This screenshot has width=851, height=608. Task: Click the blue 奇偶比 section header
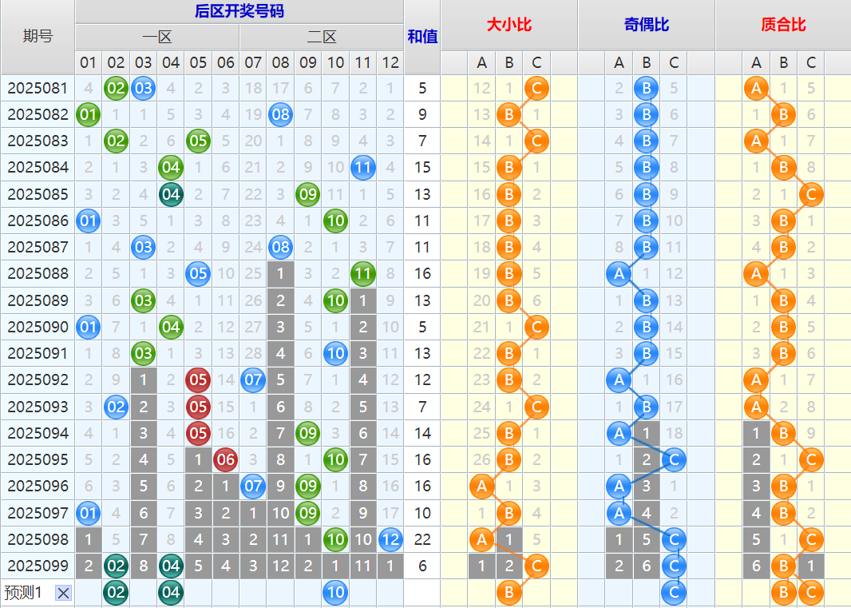[647, 25]
